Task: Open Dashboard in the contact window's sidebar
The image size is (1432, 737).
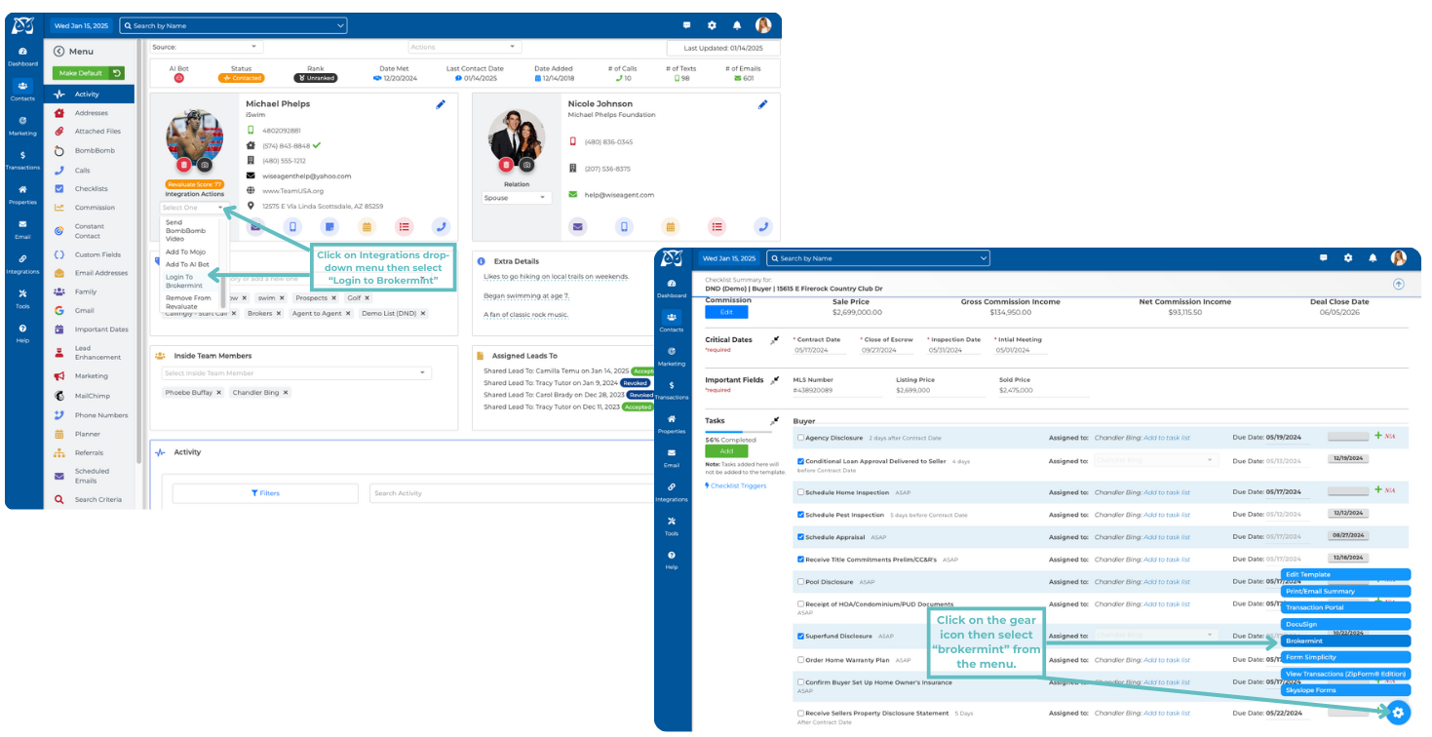Action: [x=22, y=56]
